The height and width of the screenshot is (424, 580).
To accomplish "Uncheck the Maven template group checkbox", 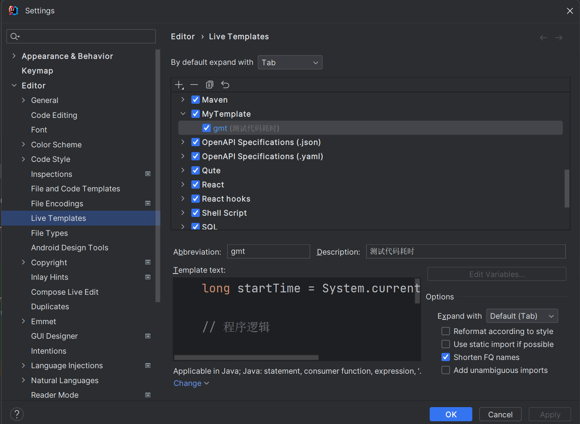I will [x=196, y=100].
